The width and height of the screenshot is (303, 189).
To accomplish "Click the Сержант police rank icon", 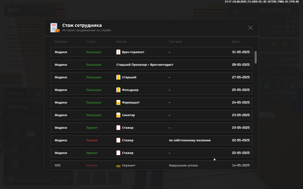I will [118, 165].
